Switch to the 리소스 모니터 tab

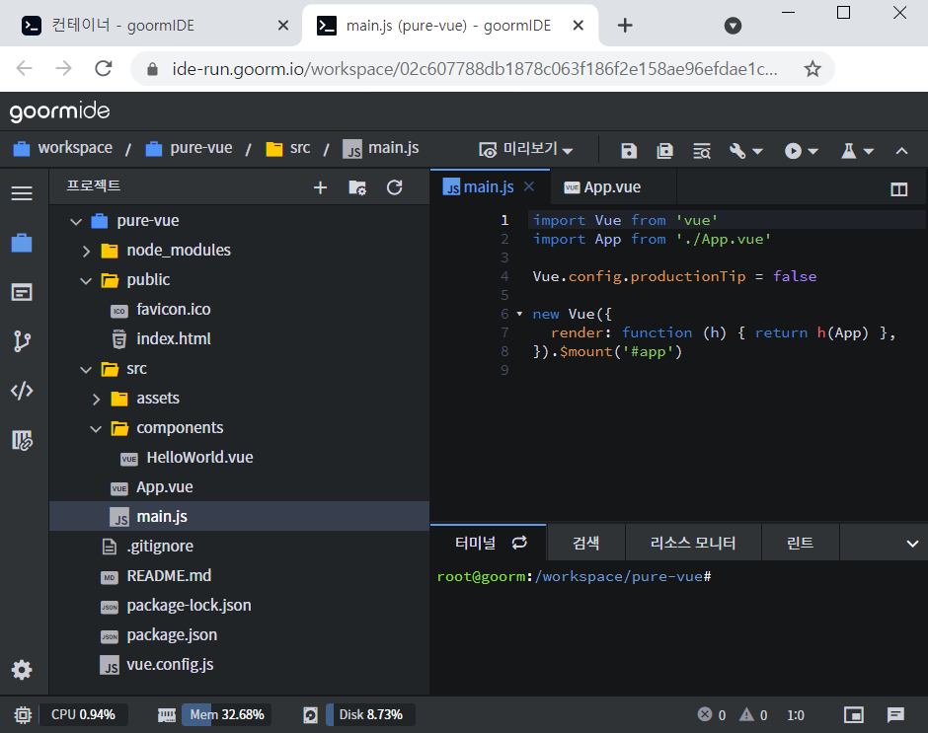(693, 543)
